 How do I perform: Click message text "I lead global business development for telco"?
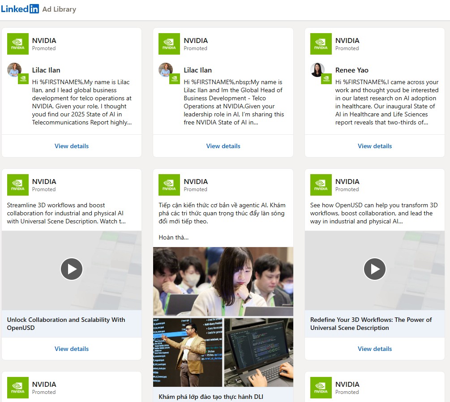coord(82,102)
